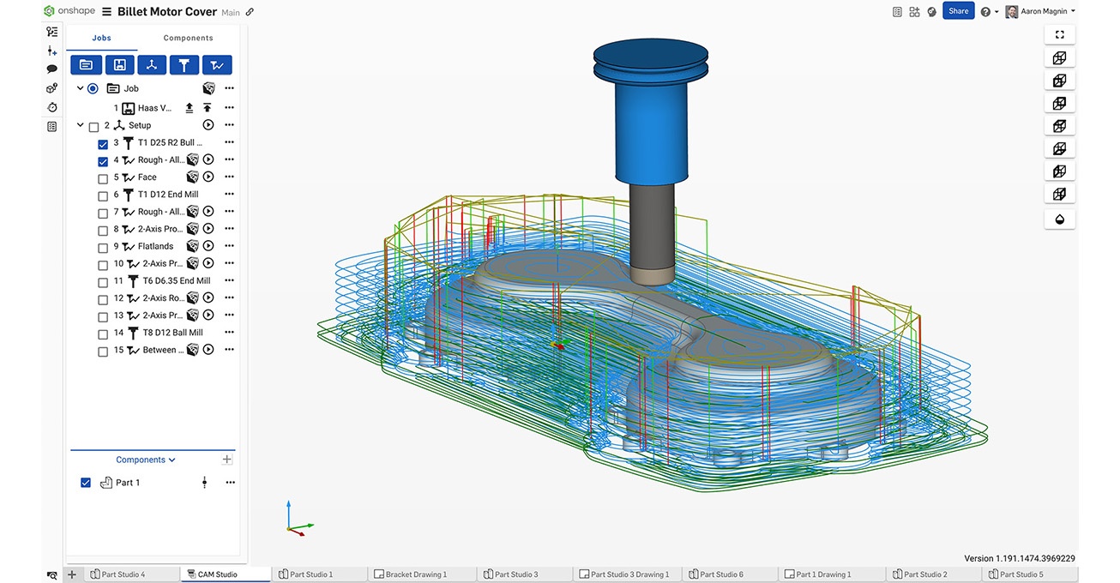The image size is (1120, 583).
Task: Open the App Store grid icon
Action: [914, 12]
